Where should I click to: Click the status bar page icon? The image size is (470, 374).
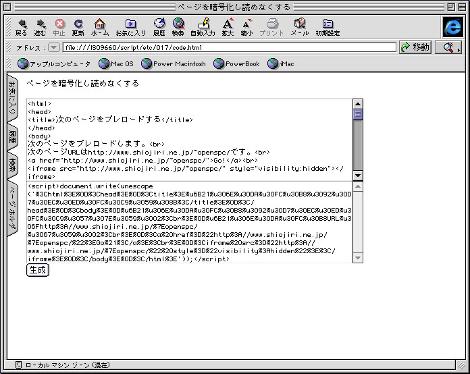pos(18,365)
